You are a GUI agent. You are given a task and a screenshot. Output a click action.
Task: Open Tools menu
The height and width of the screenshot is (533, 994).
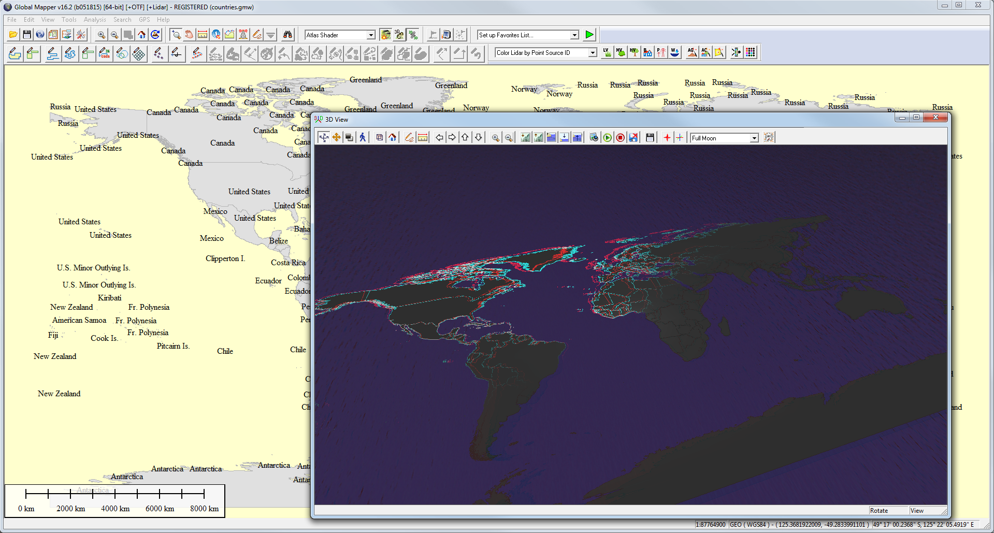coord(69,20)
